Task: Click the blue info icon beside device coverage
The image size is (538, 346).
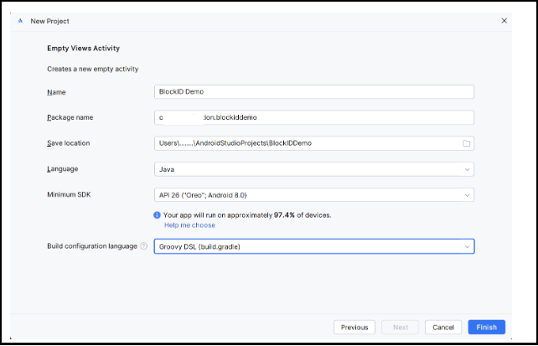Action: coord(157,214)
